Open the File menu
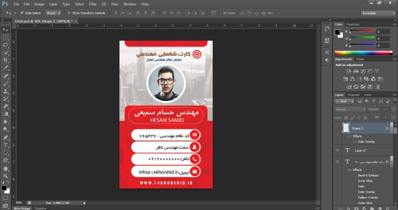The width and height of the screenshot is (398, 210). (16, 4)
